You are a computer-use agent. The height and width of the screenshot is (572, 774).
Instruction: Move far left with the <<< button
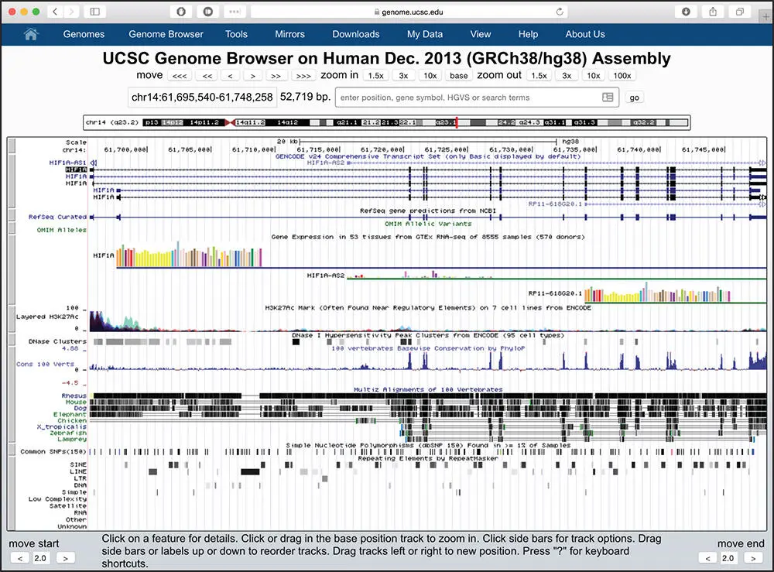[x=180, y=76]
